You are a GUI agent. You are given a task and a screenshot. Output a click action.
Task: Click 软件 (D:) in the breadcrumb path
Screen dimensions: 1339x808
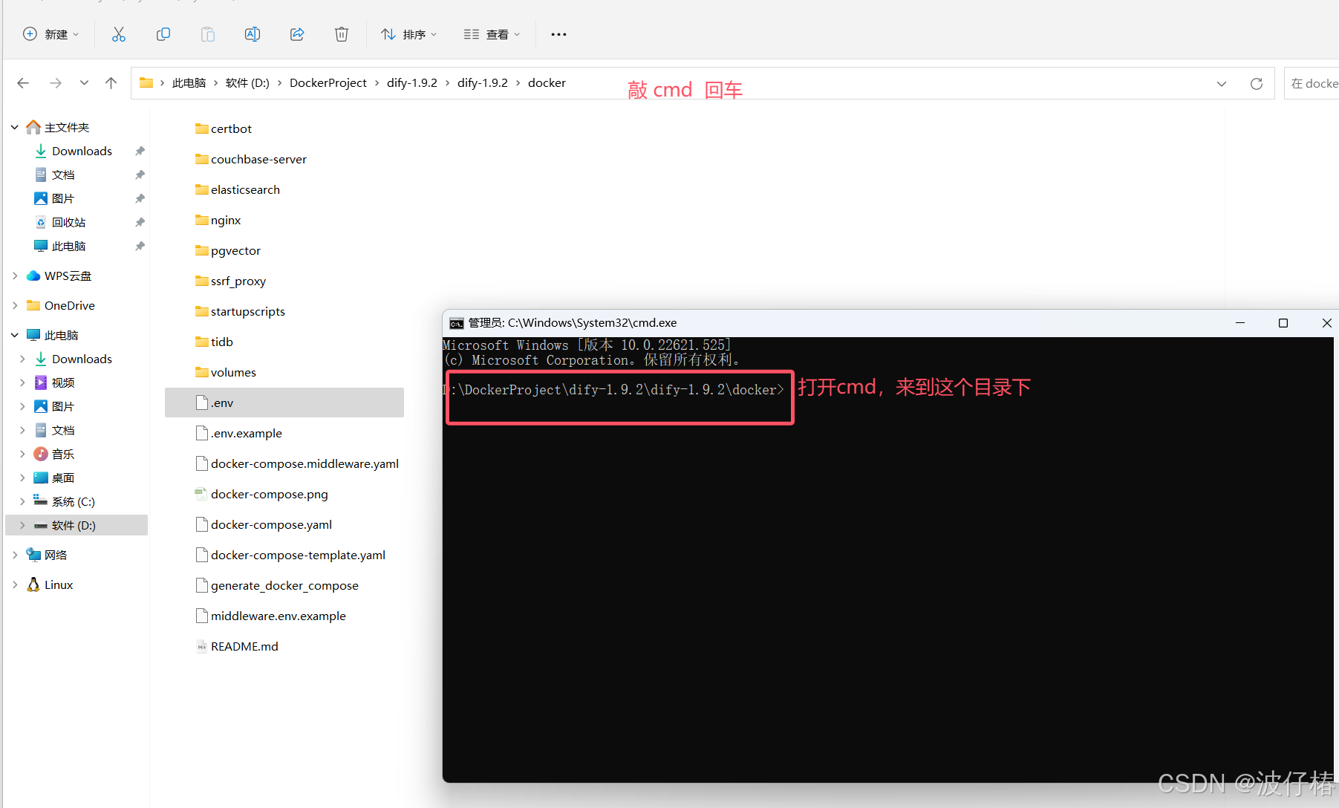(x=247, y=82)
